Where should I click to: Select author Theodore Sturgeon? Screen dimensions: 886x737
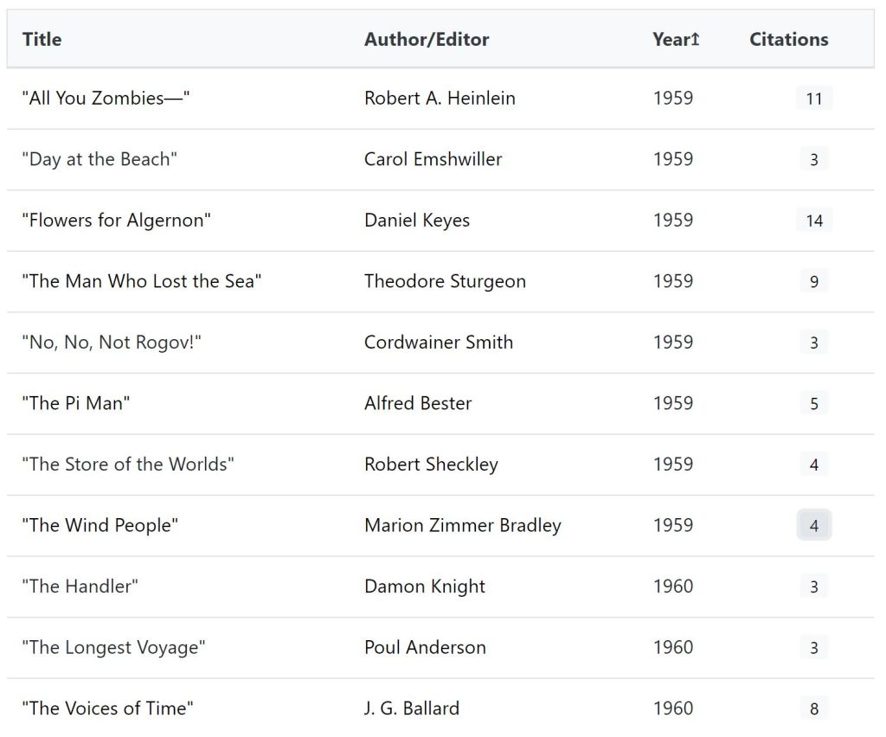(x=445, y=281)
